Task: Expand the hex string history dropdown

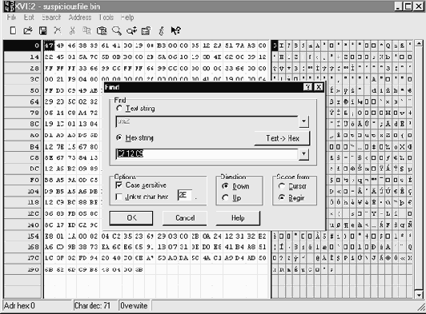Action: (x=303, y=154)
